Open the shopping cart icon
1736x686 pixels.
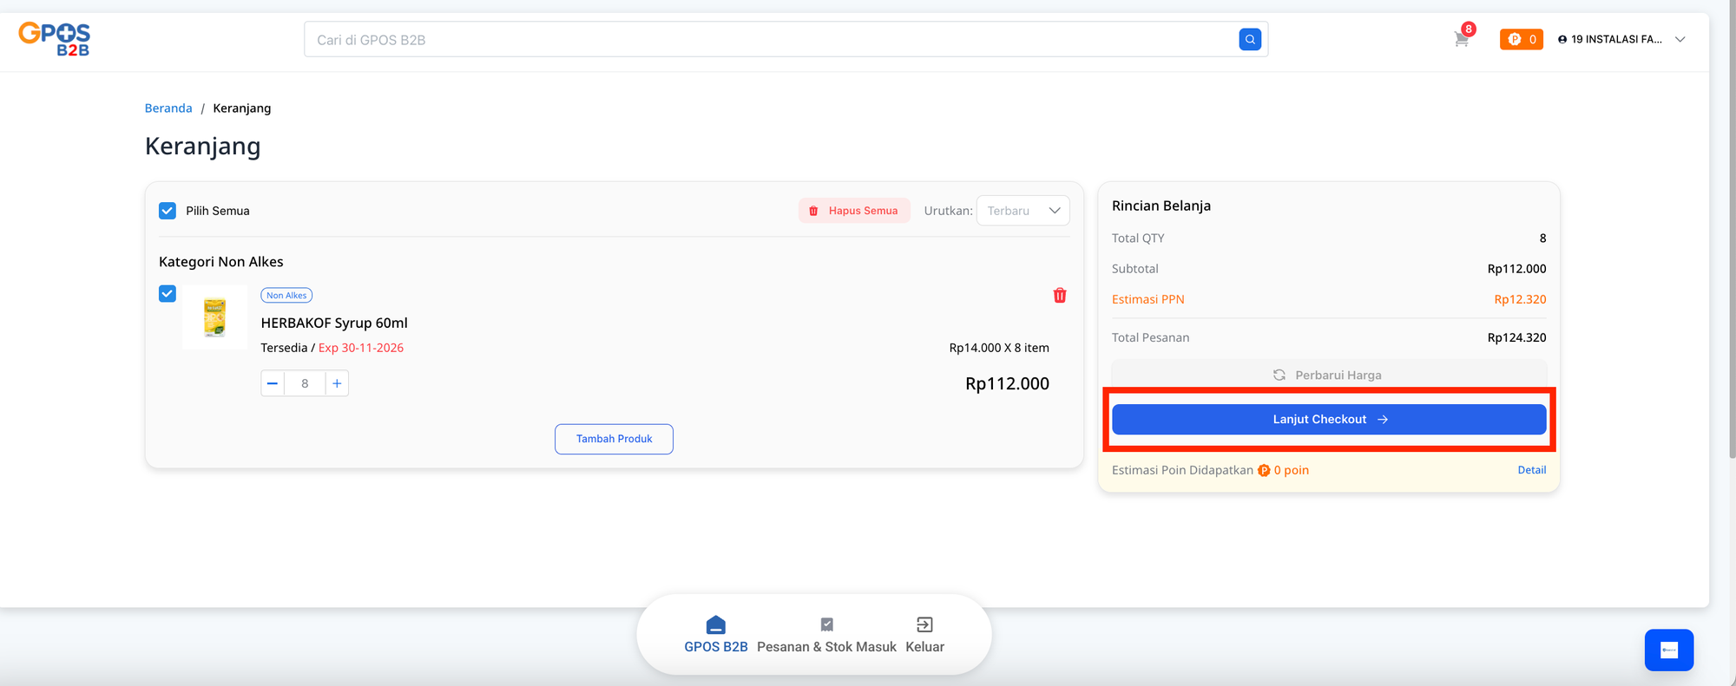point(1462,39)
